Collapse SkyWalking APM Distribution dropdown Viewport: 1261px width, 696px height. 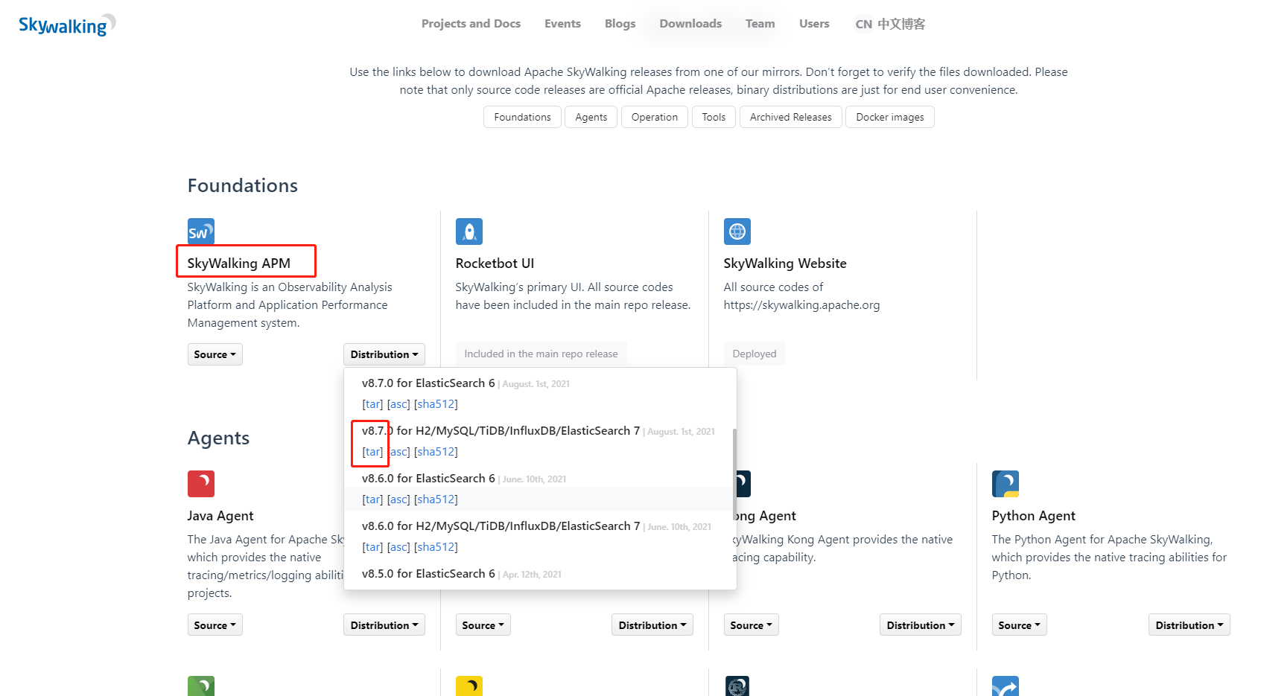(384, 354)
